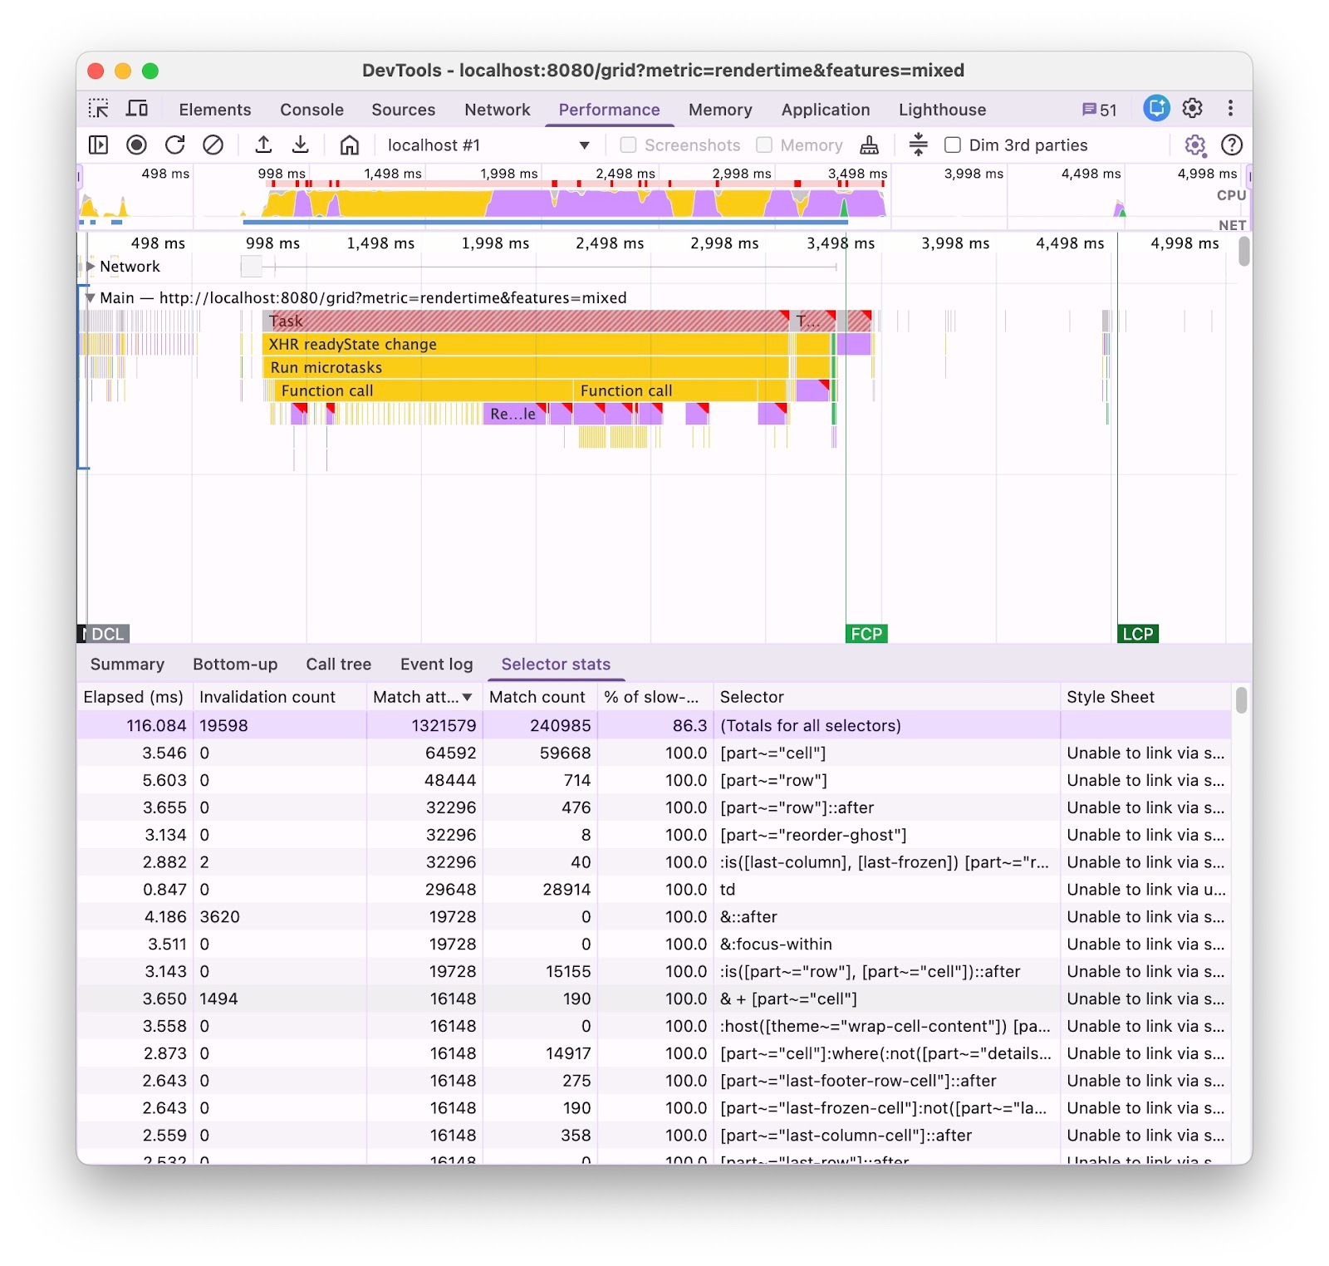This screenshot has height=1266, width=1329.
Task: Click the upload profile icon
Action: [x=263, y=145]
